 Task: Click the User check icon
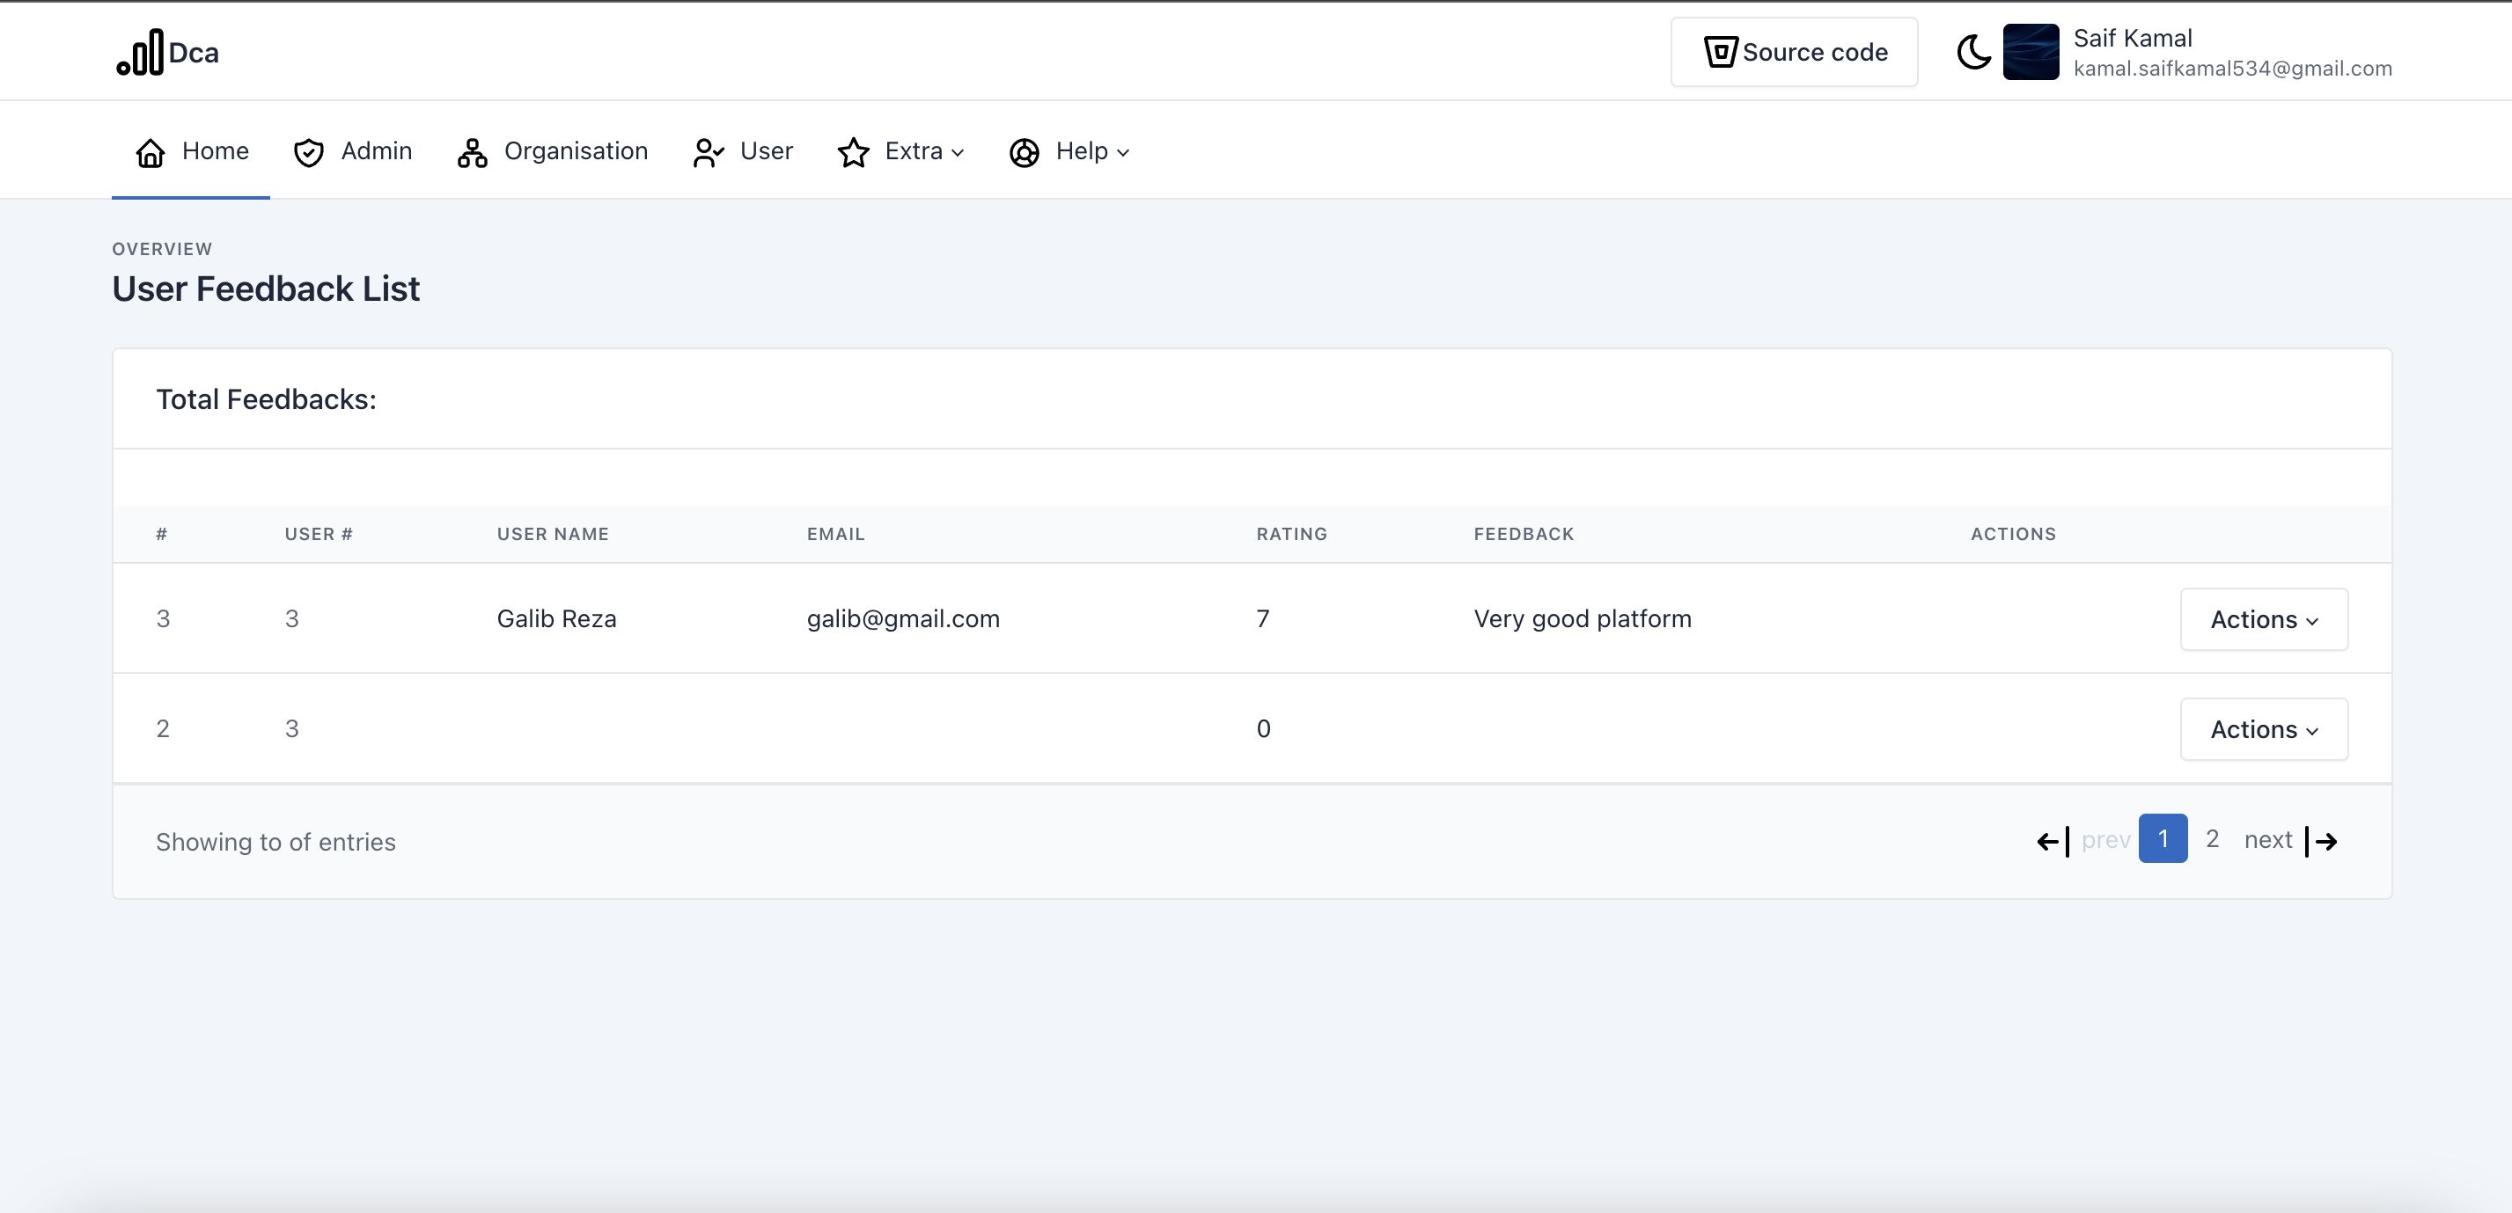[x=708, y=152]
